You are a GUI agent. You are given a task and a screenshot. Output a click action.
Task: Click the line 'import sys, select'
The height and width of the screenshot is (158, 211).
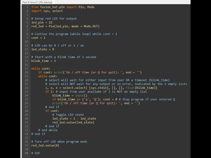47,11
